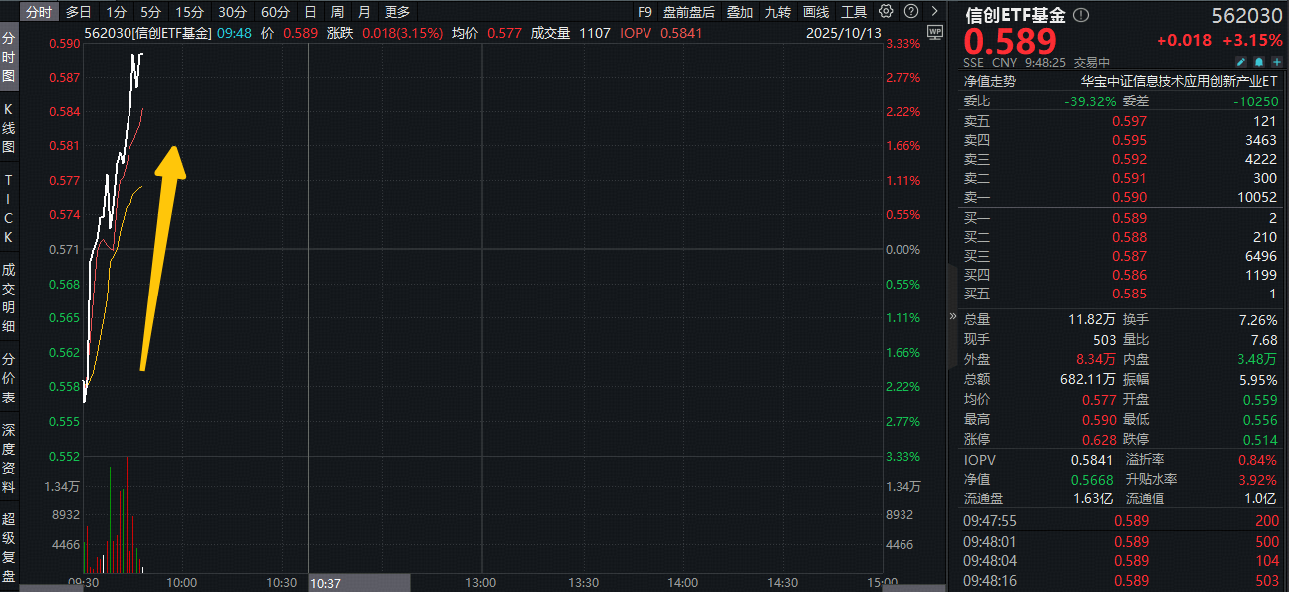Select the 15分 period tab
The image size is (1289, 592).
click(189, 12)
